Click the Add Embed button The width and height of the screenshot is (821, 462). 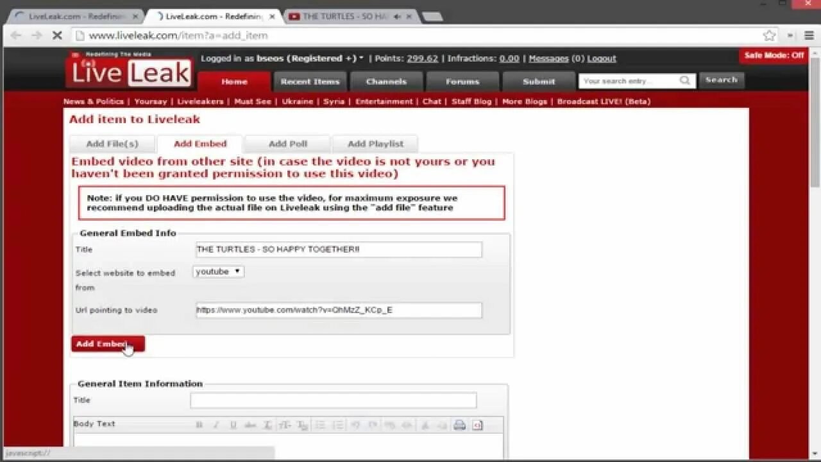108,344
